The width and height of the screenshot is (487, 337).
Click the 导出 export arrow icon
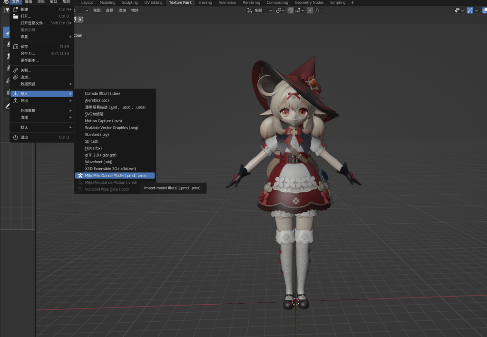tap(16, 101)
